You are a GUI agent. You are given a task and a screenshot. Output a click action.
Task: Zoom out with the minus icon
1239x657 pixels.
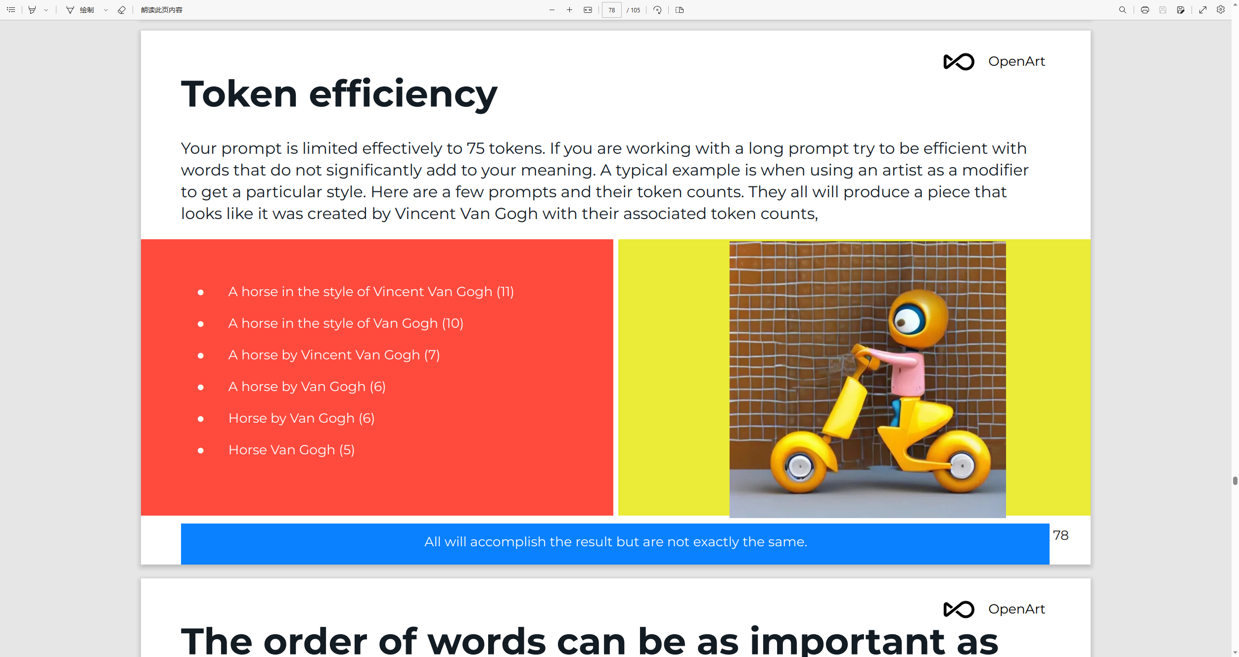pyautogui.click(x=552, y=10)
